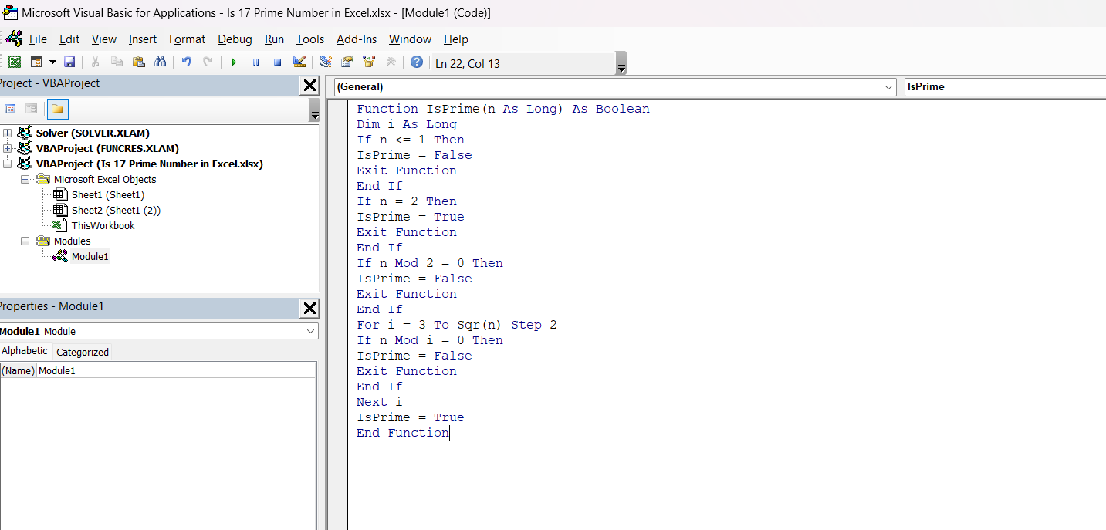
Task: Open the Tools menu
Action: point(310,39)
